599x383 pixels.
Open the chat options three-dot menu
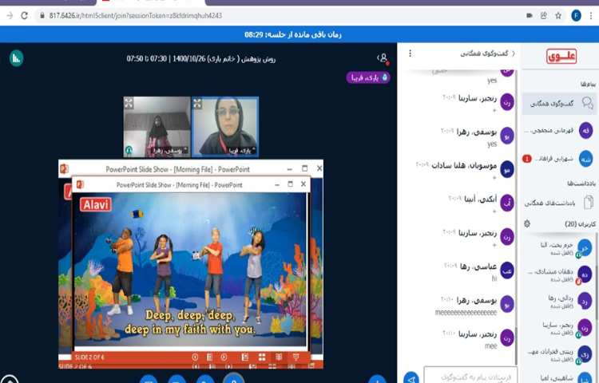(x=411, y=53)
